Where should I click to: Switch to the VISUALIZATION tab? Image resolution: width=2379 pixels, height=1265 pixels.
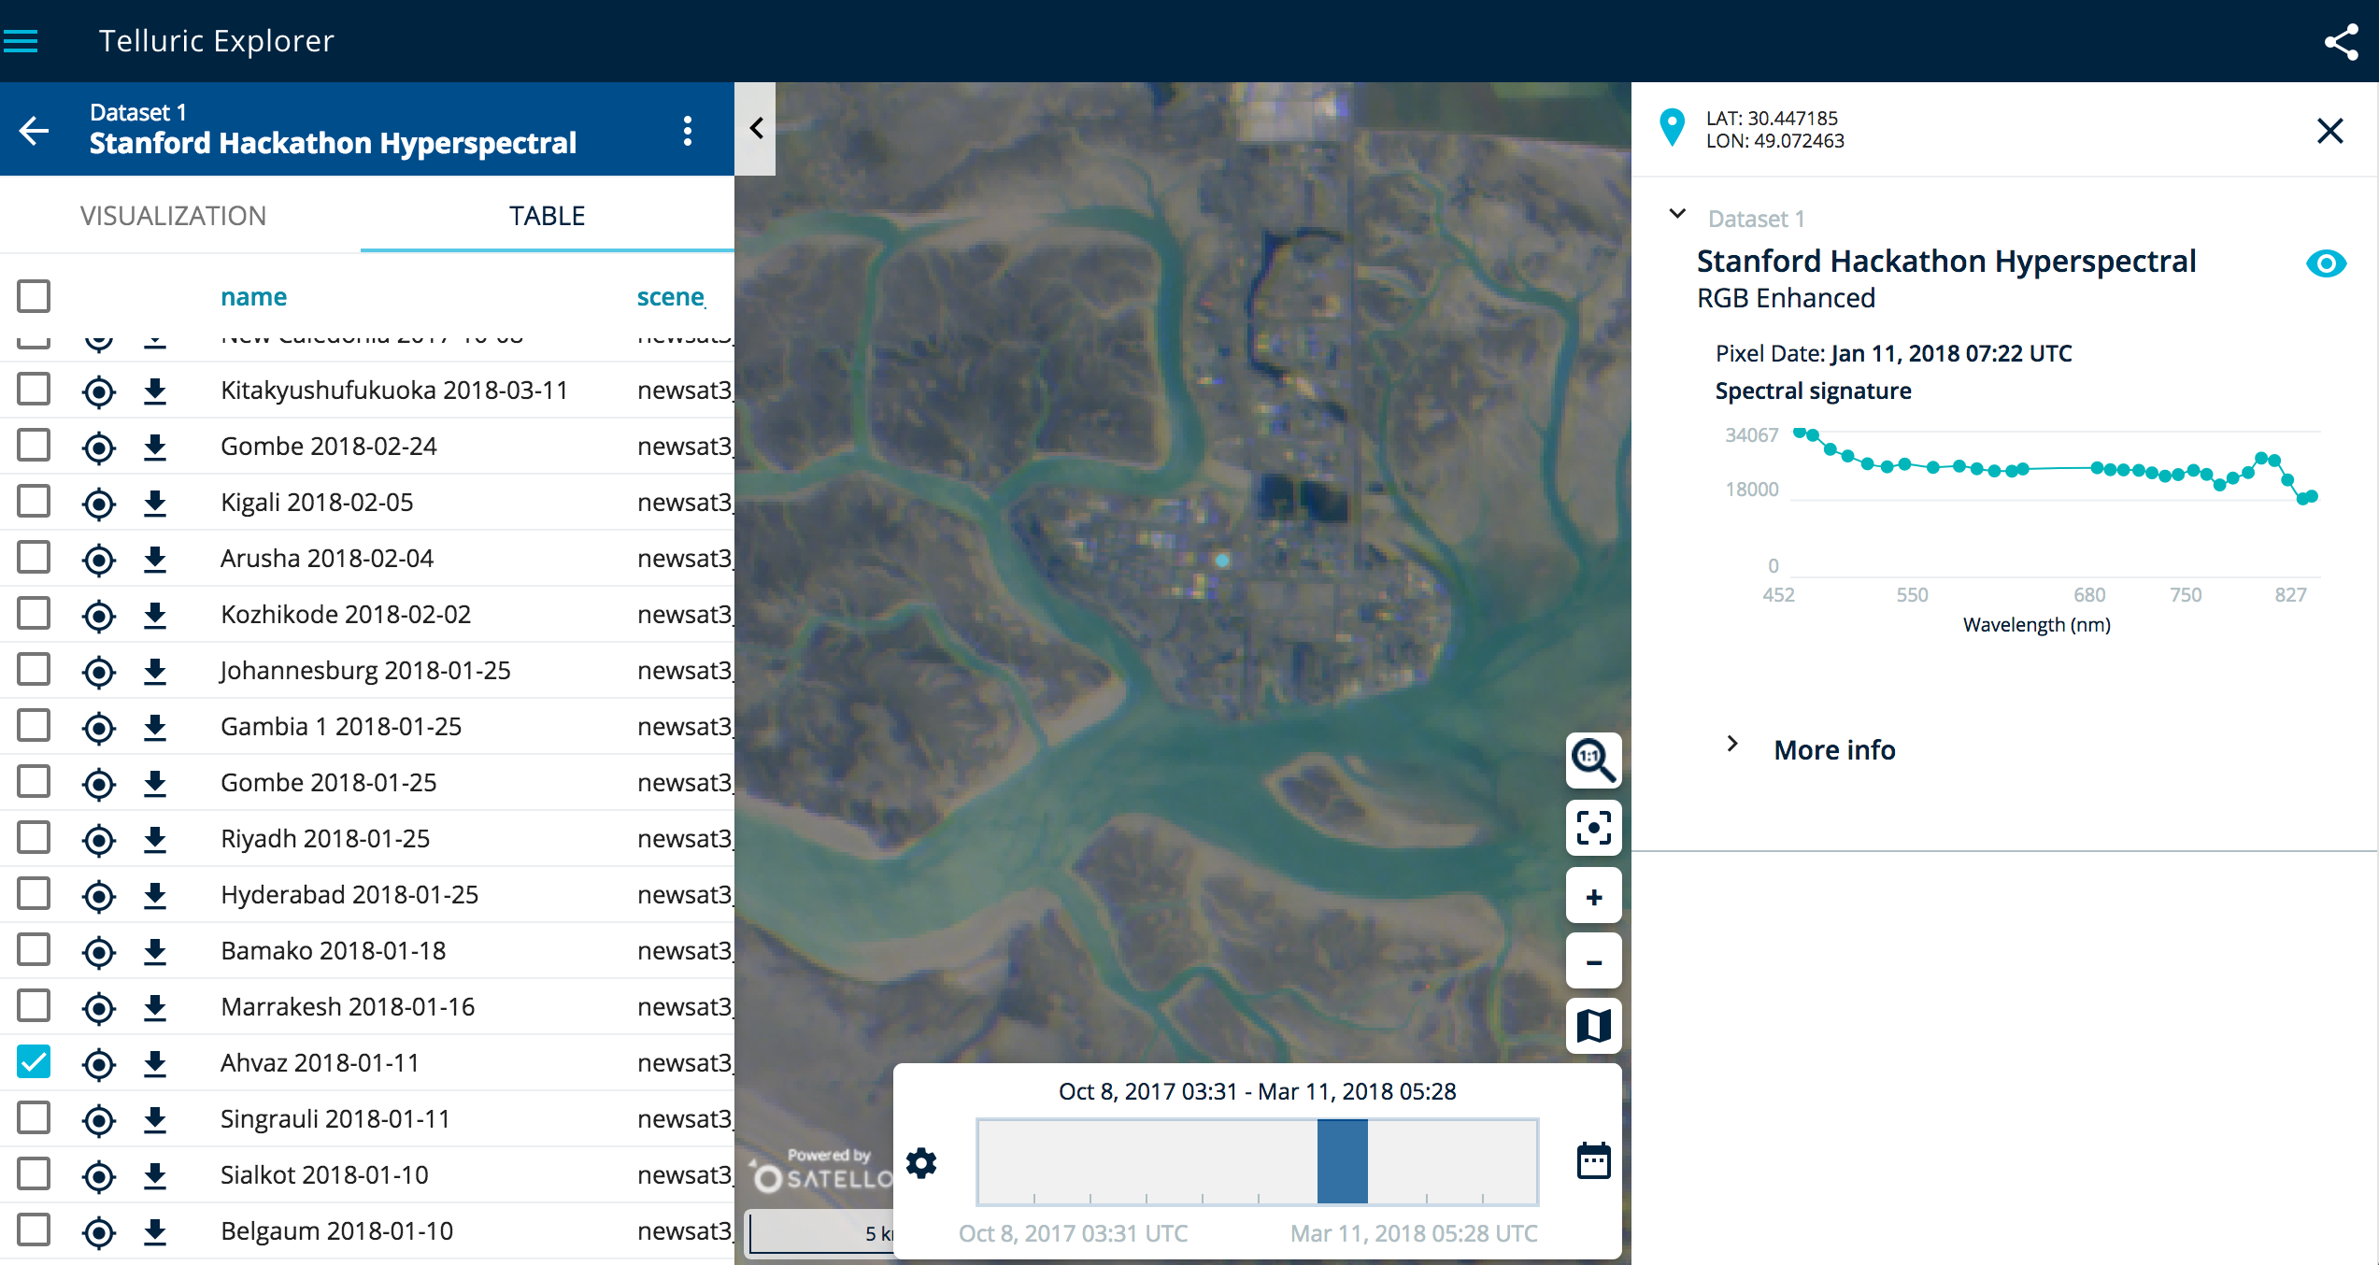[174, 216]
